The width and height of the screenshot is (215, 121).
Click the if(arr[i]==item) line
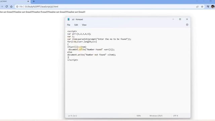click(x=77, y=47)
